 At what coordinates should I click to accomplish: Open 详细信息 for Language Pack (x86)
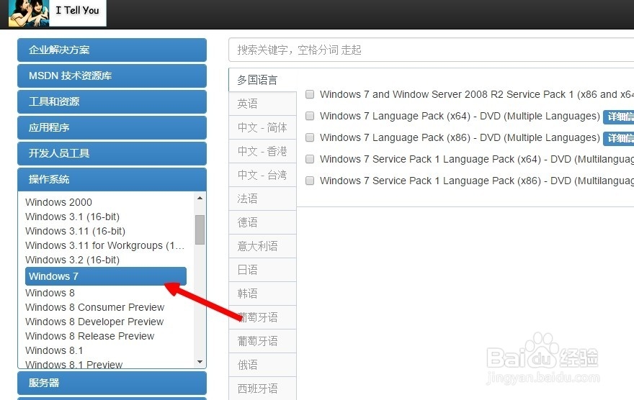click(x=619, y=138)
